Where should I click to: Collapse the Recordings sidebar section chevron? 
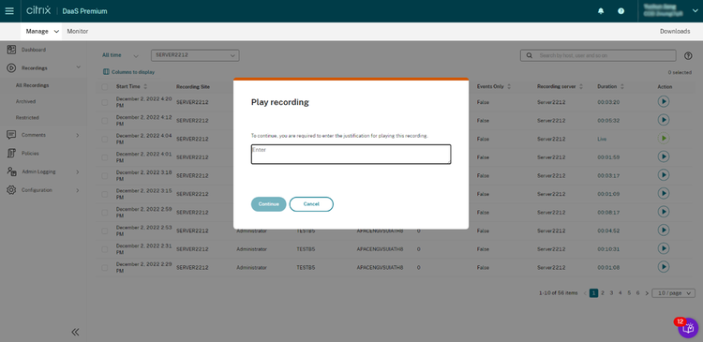pyautogui.click(x=79, y=67)
